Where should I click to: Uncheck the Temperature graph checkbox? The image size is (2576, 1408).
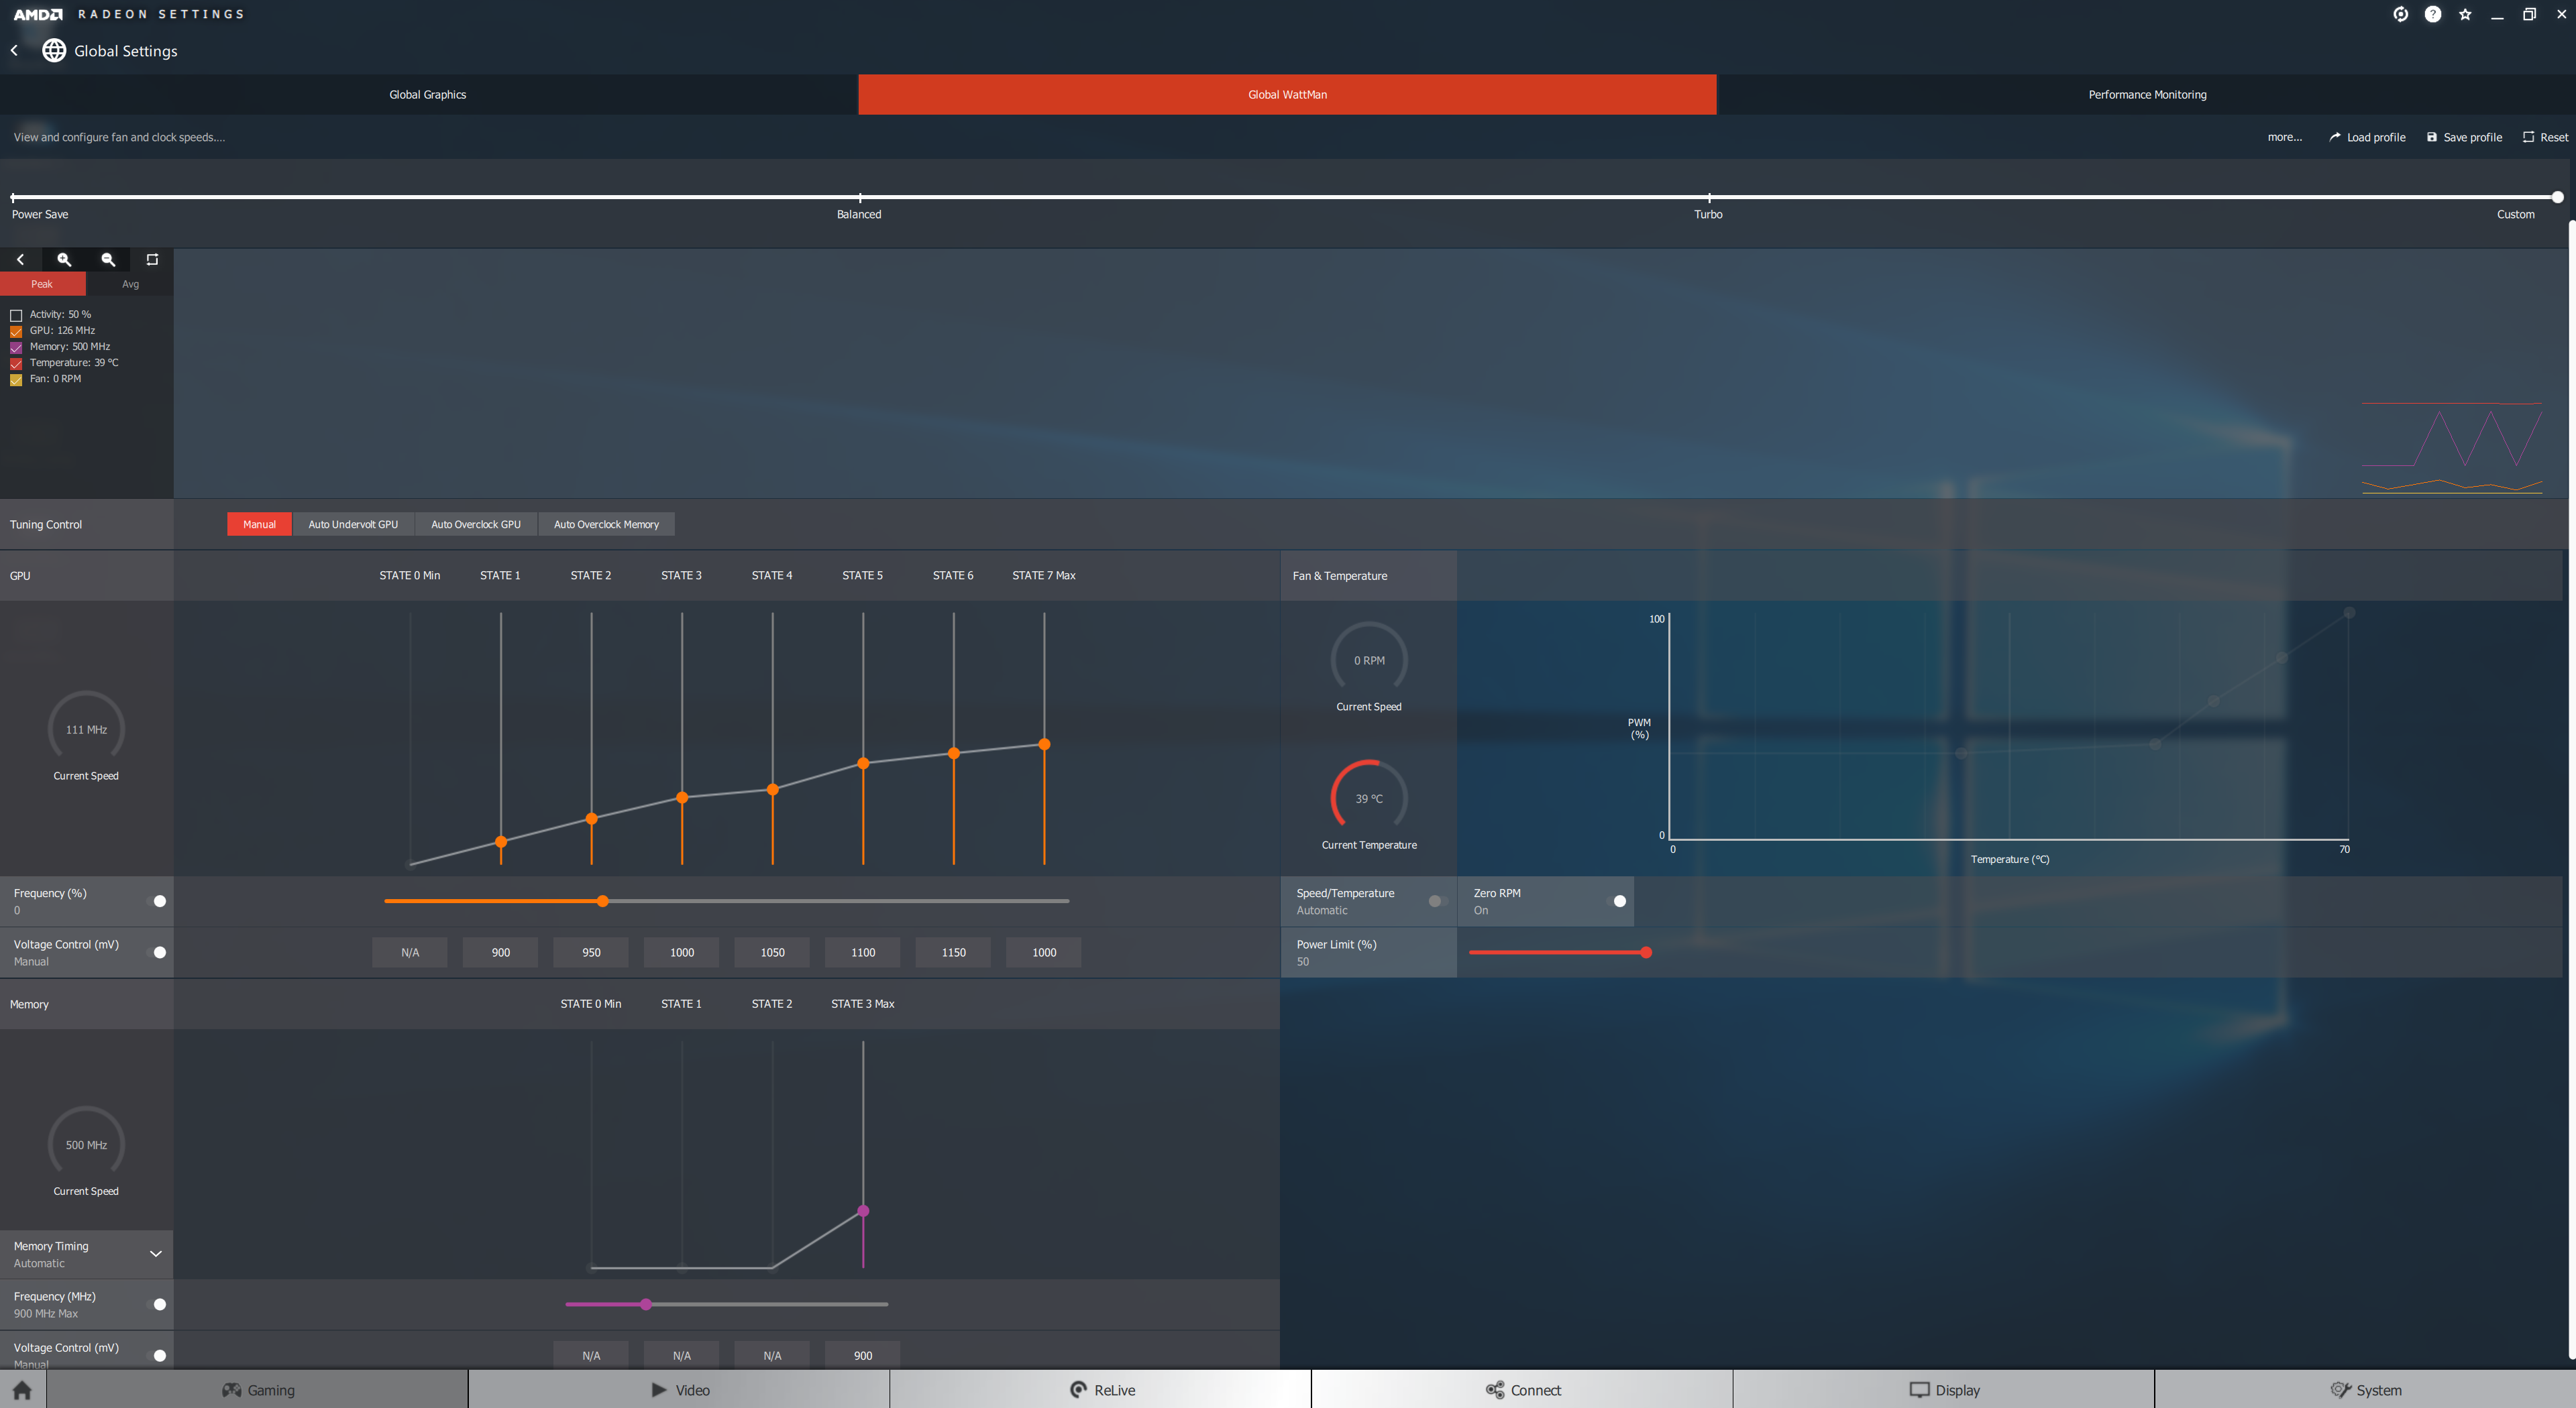coord(16,363)
